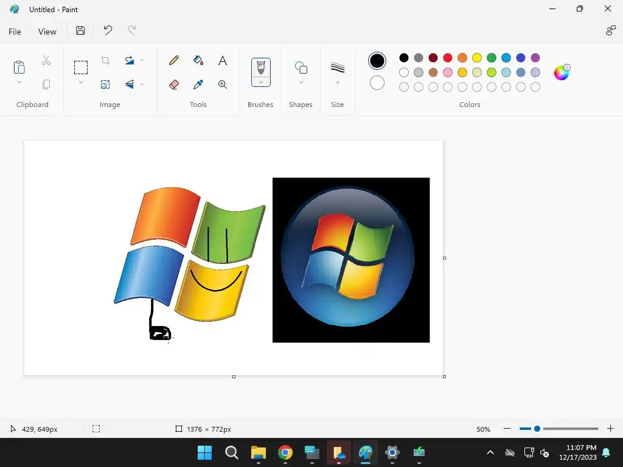Image resolution: width=623 pixels, height=467 pixels.
Task: Select the Magnifier tool
Action: coord(223,84)
